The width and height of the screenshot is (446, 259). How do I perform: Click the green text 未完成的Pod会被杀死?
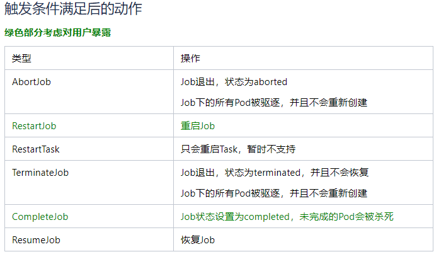coord(346,217)
